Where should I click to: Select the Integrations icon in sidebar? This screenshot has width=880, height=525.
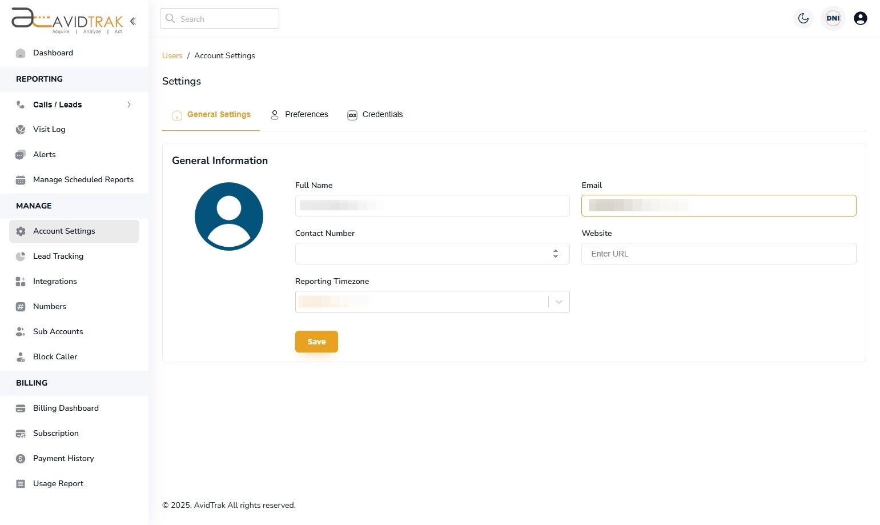(x=21, y=281)
